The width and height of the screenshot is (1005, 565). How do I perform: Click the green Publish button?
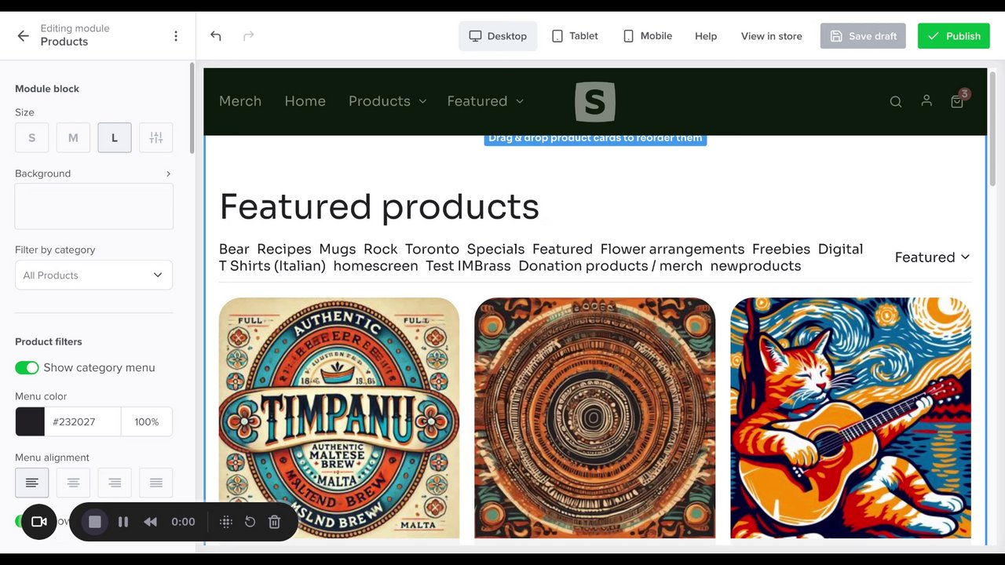pos(953,36)
